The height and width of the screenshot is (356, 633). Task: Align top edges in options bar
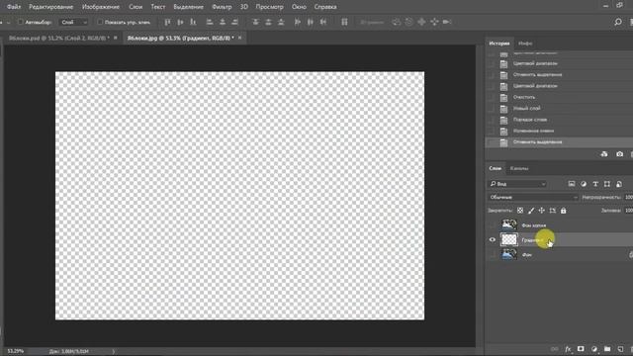pos(167,22)
